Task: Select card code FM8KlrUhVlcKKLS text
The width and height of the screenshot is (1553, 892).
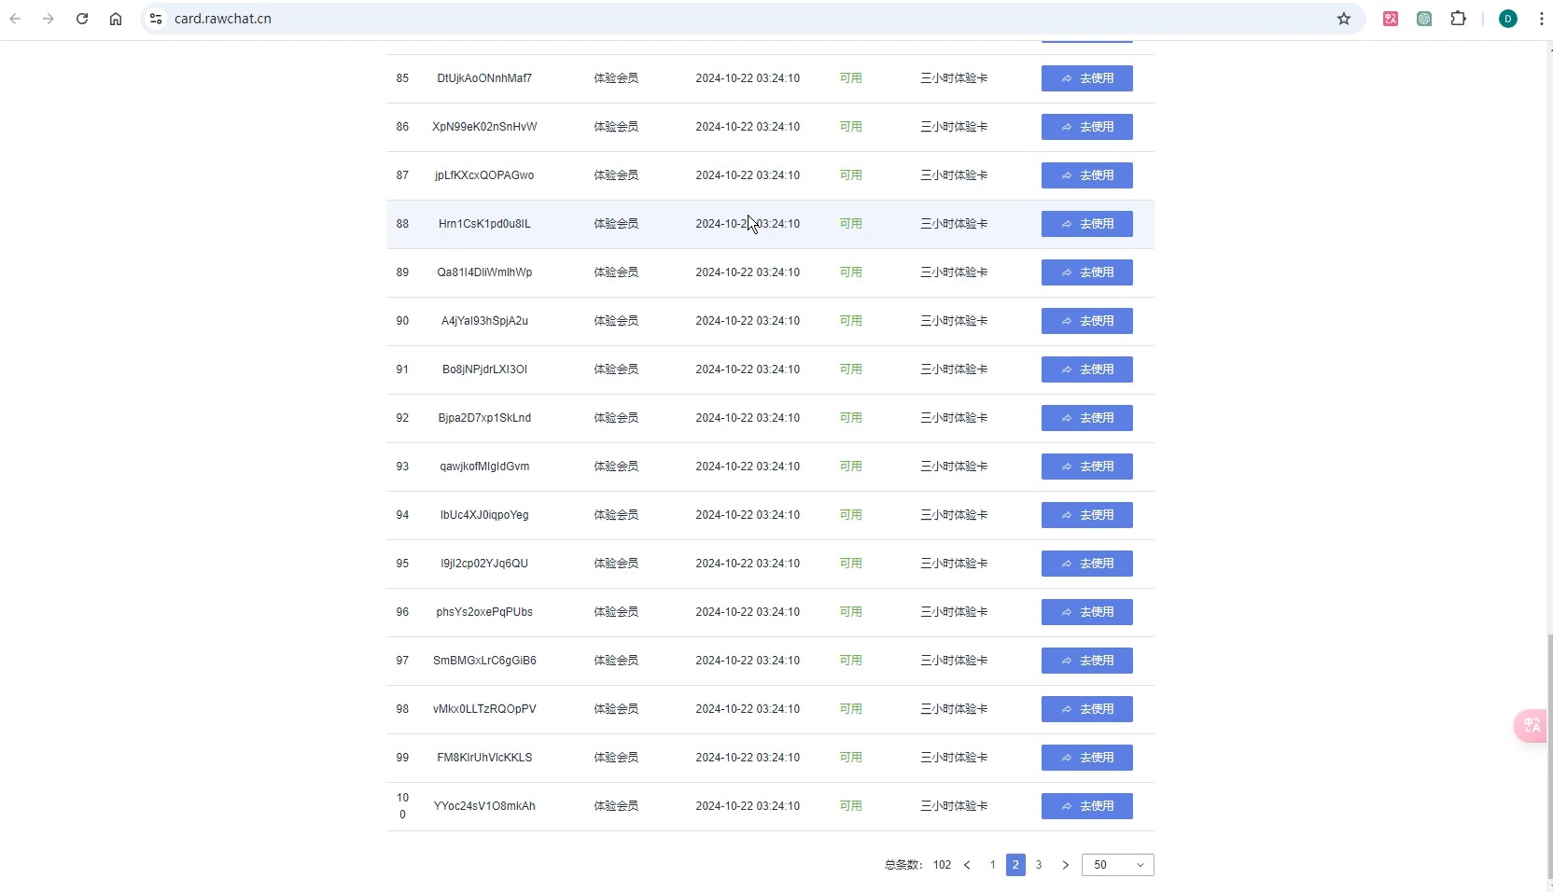Action: [484, 758]
